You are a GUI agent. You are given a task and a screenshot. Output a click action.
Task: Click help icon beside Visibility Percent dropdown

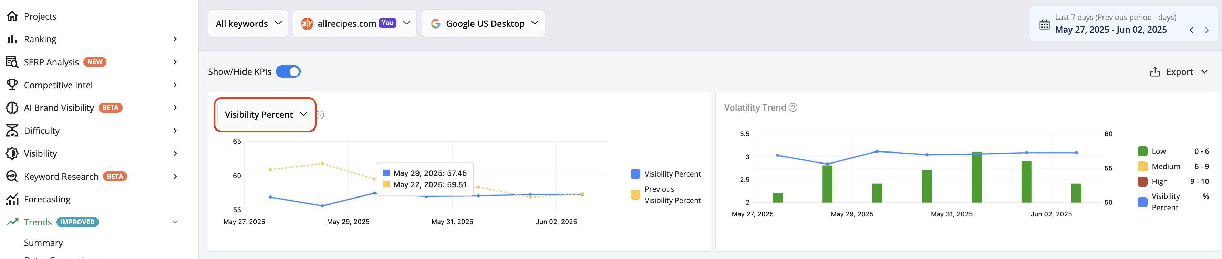320,115
